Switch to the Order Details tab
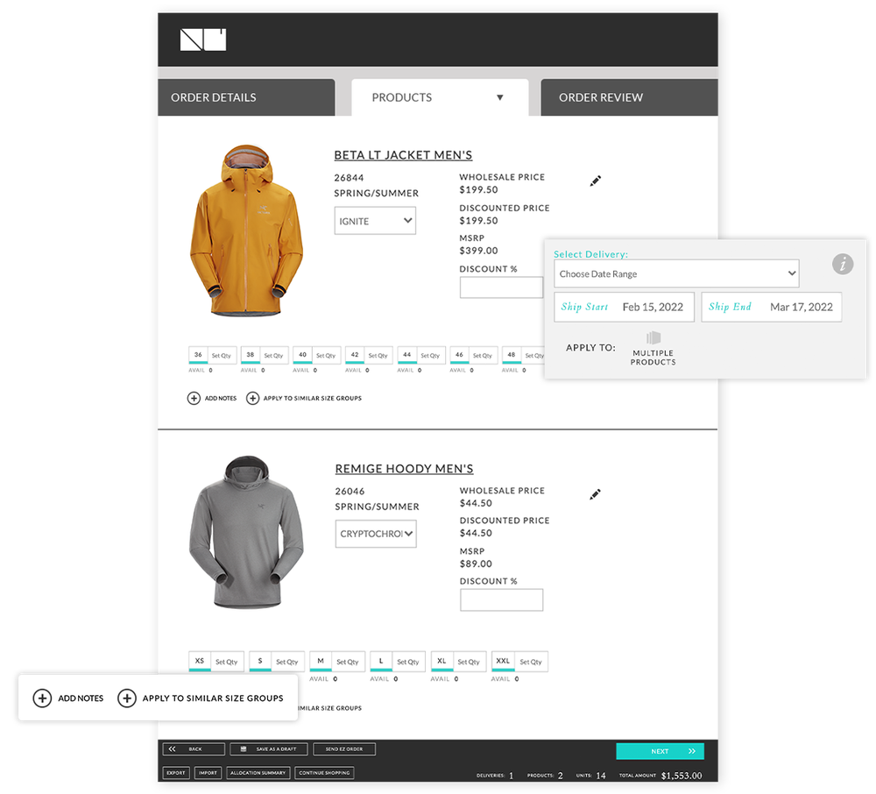 click(246, 97)
